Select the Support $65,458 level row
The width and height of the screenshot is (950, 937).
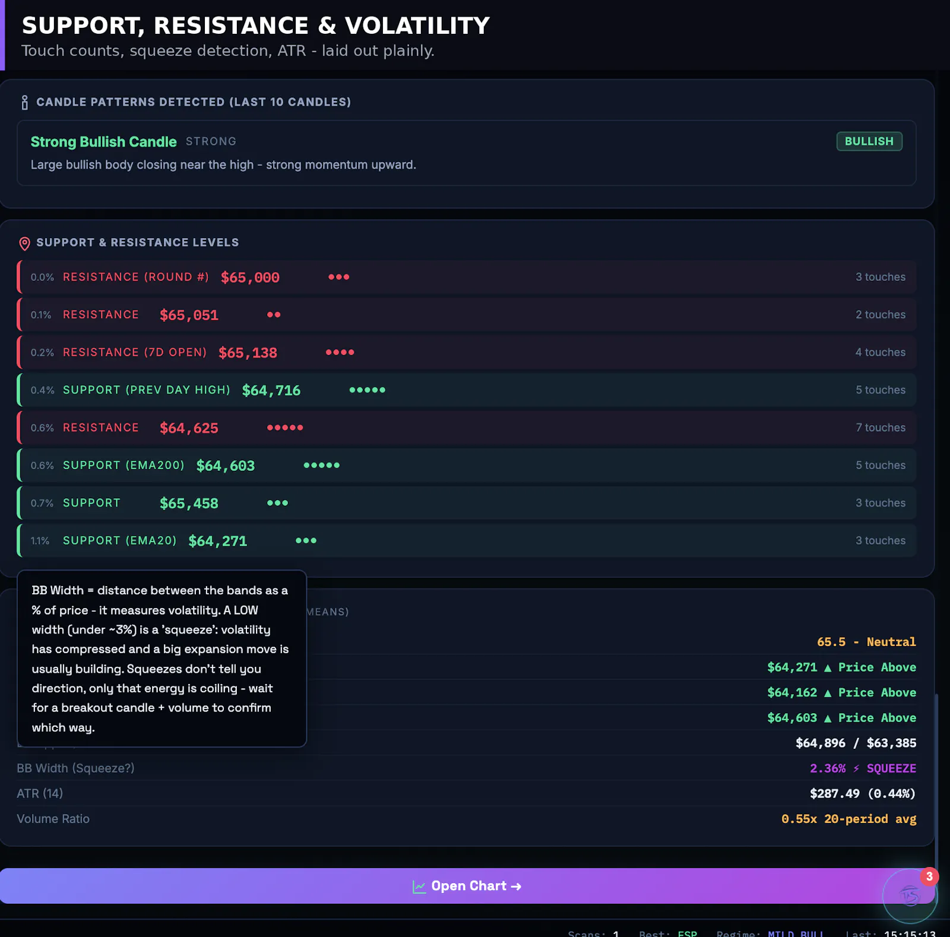tap(467, 503)
